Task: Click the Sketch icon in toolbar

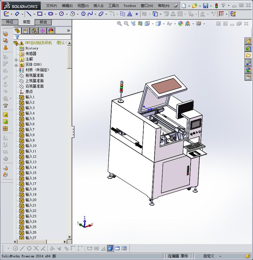Action: click(x=6, y=14)
